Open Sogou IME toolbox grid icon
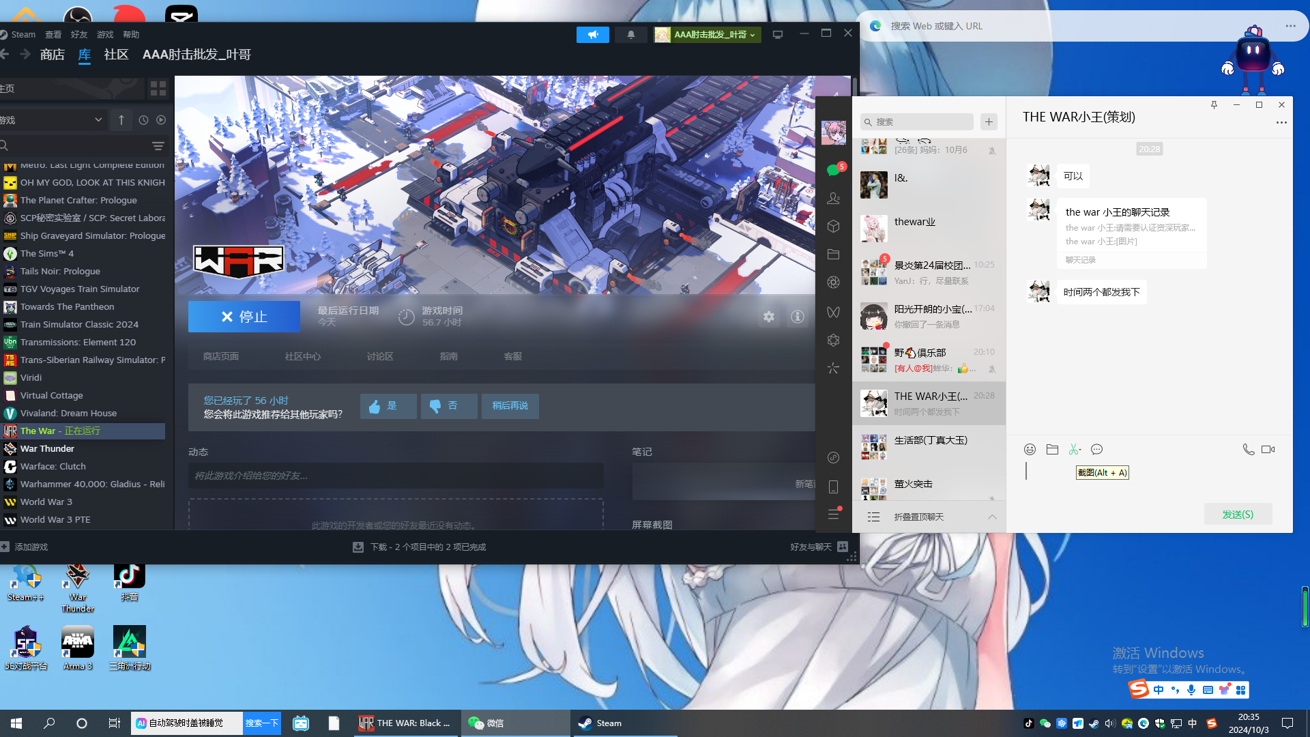This screenshot has width=1310, height=737. (1241, 690)
